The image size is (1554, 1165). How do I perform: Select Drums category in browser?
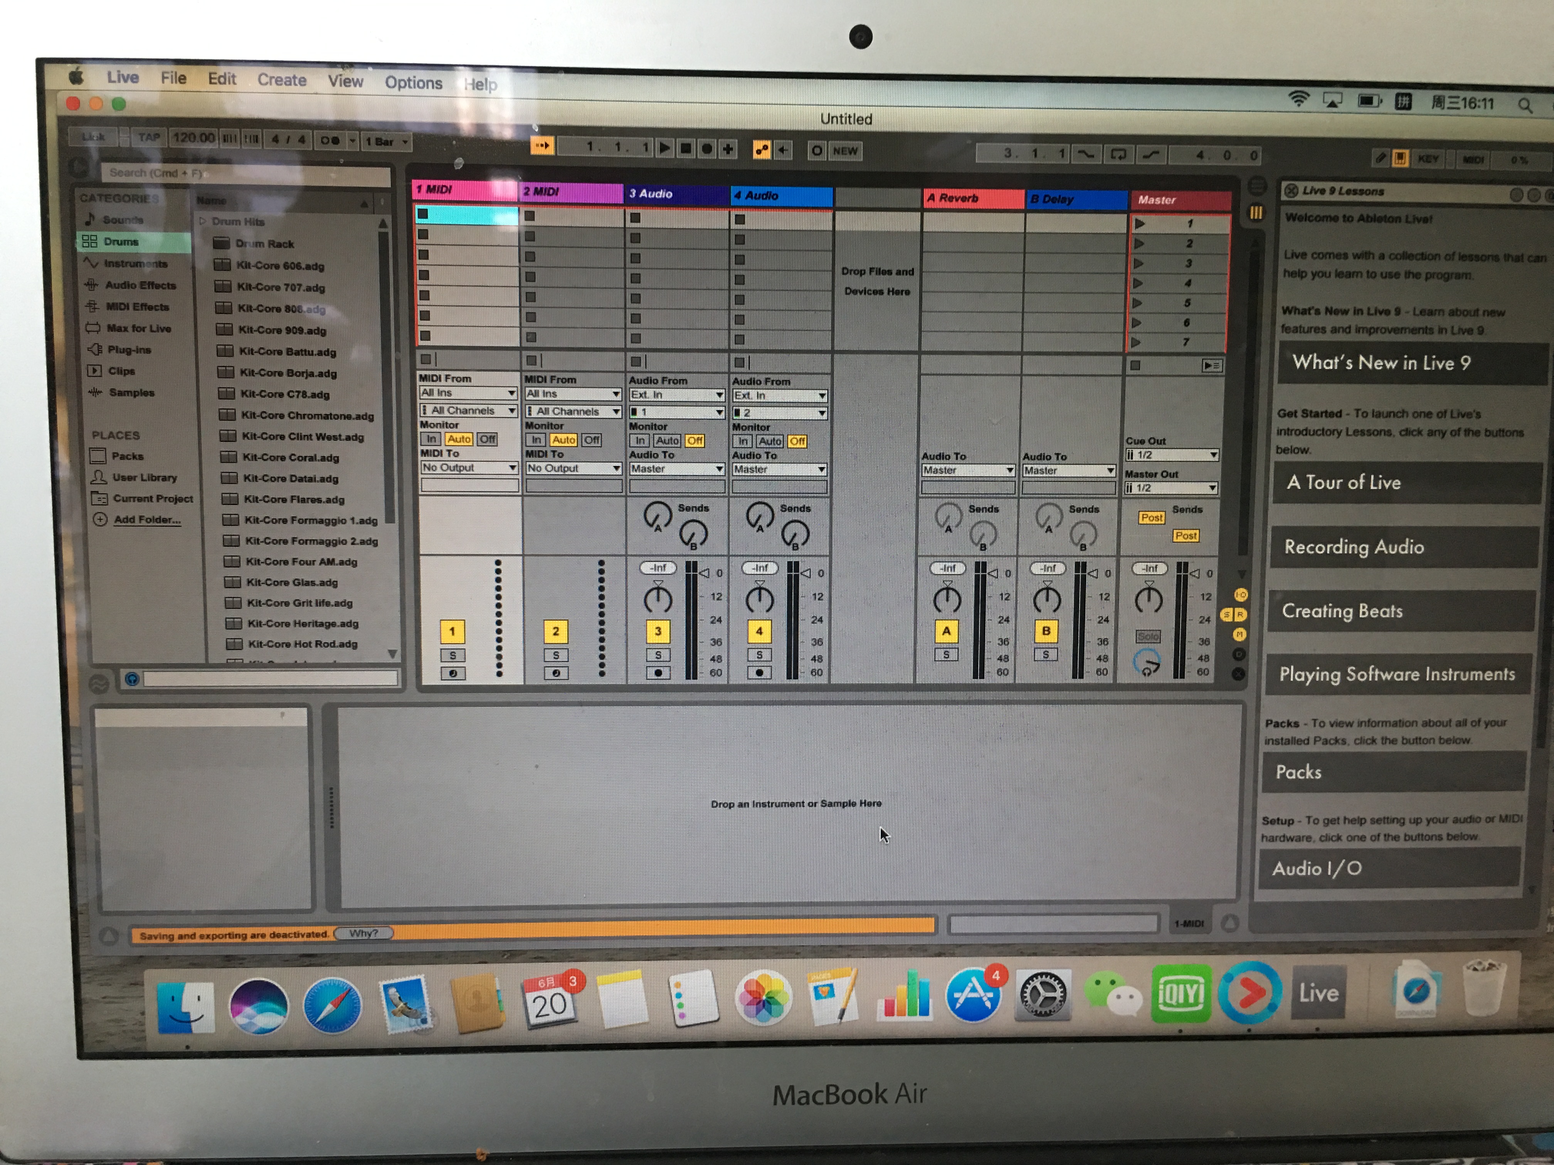point(121,242)
